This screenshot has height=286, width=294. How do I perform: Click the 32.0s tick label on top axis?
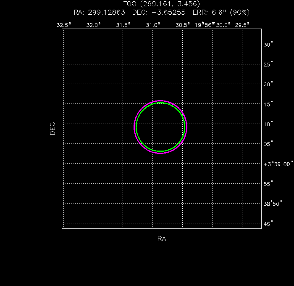pyautogui.click(x=93, y=25)
